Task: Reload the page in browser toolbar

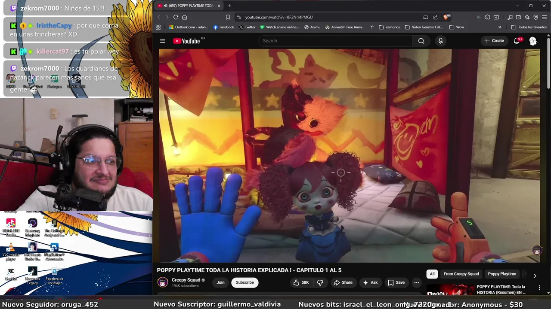Action: click(176, 17)
